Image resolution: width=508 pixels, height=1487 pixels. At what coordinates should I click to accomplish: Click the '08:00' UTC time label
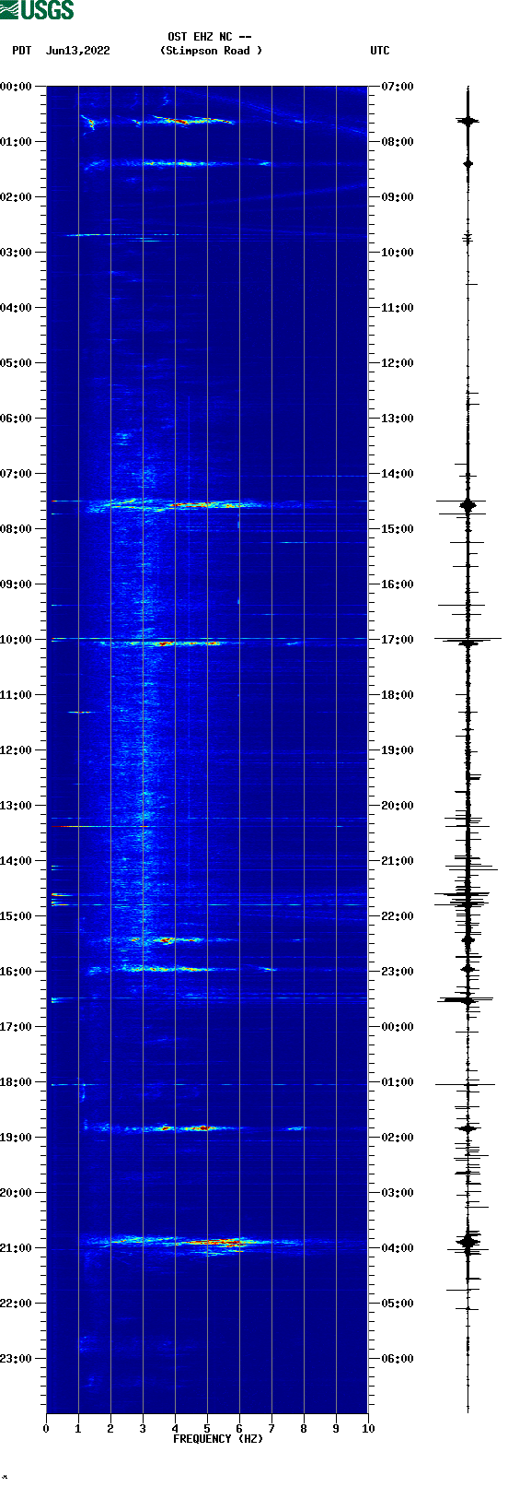(x=398, y=142)
